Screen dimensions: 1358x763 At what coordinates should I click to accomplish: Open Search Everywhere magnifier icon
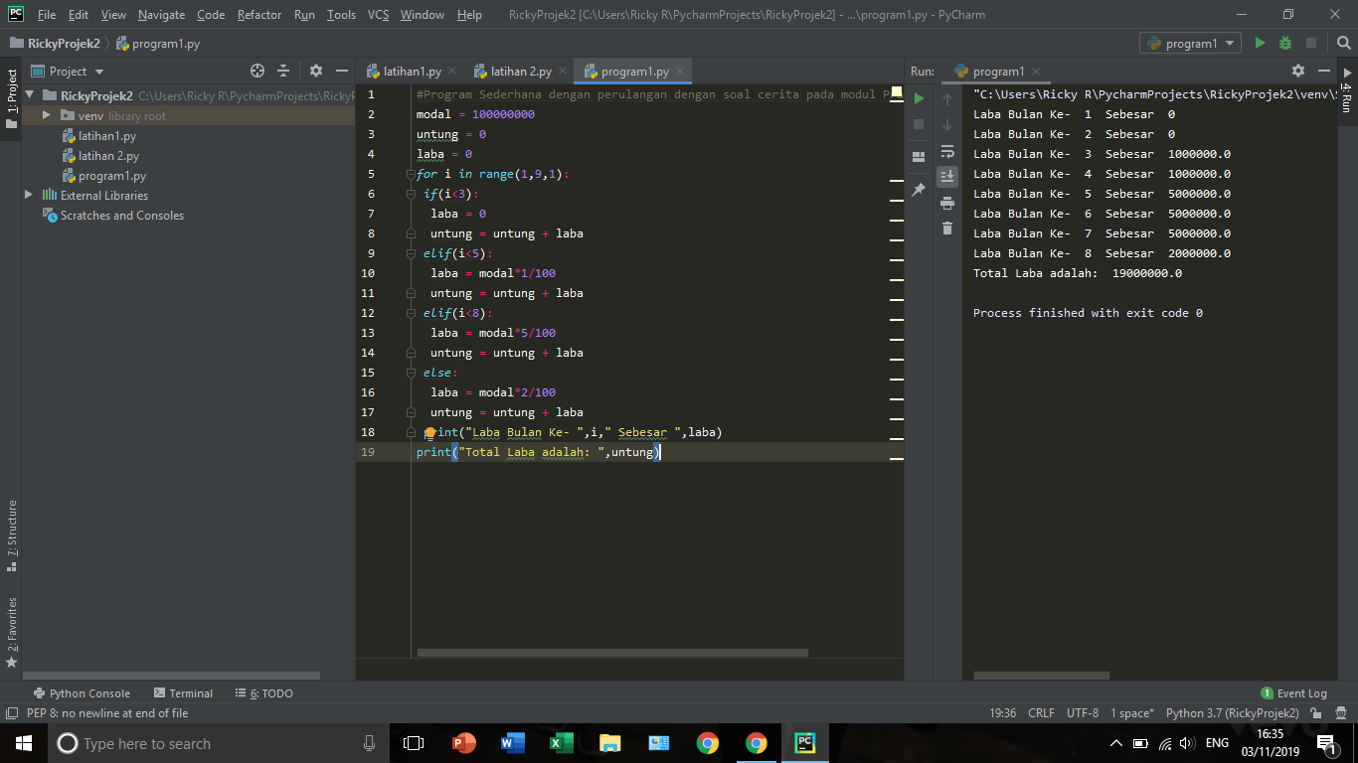[x=1344, y=43]
